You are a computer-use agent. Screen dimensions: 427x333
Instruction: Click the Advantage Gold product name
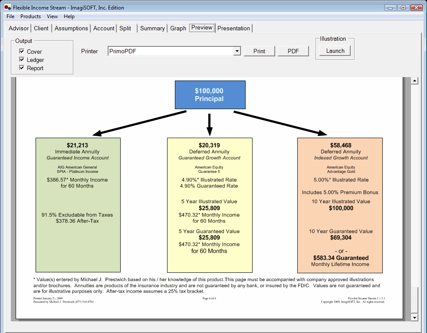[341, 171]
